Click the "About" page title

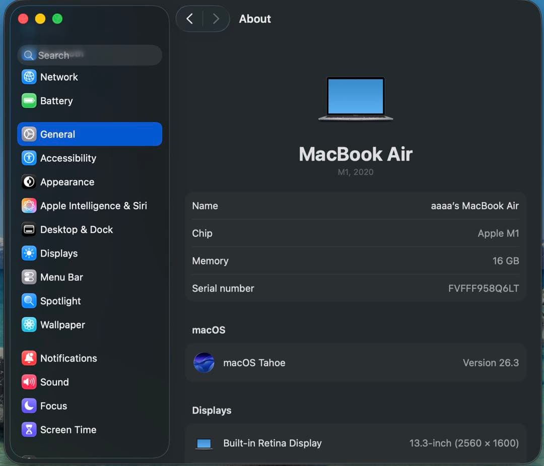point(255,19)
